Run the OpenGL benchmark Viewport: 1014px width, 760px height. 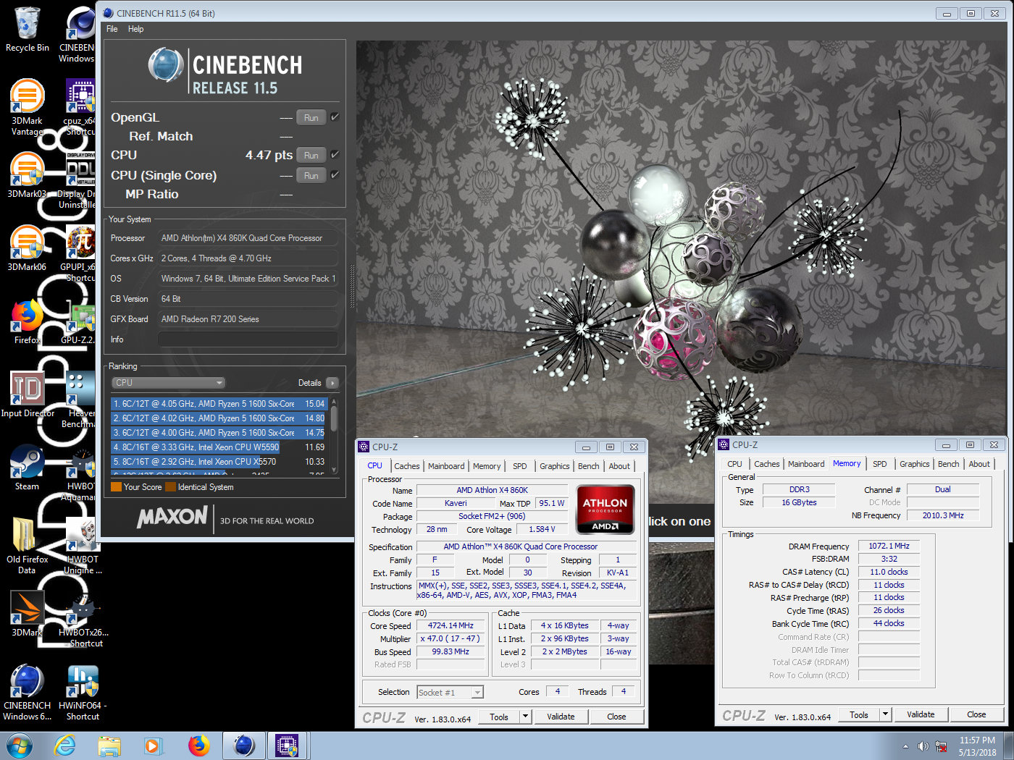click(x=311, y=117)
